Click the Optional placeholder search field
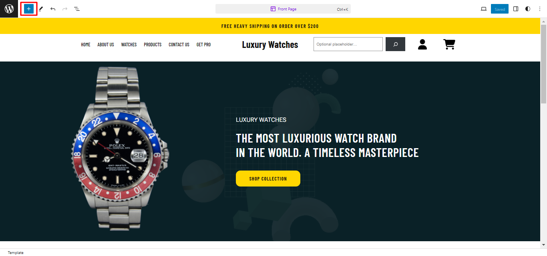This screenshot has width=547, height=256. (x=348, y=44)
